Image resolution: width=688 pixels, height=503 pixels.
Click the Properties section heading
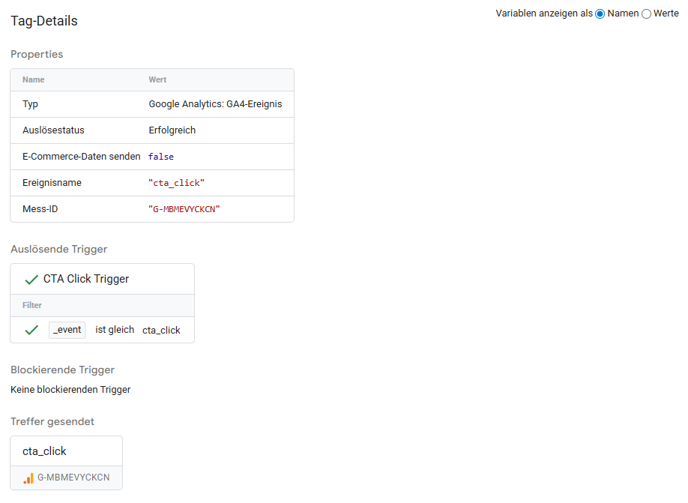pos(37,55)
